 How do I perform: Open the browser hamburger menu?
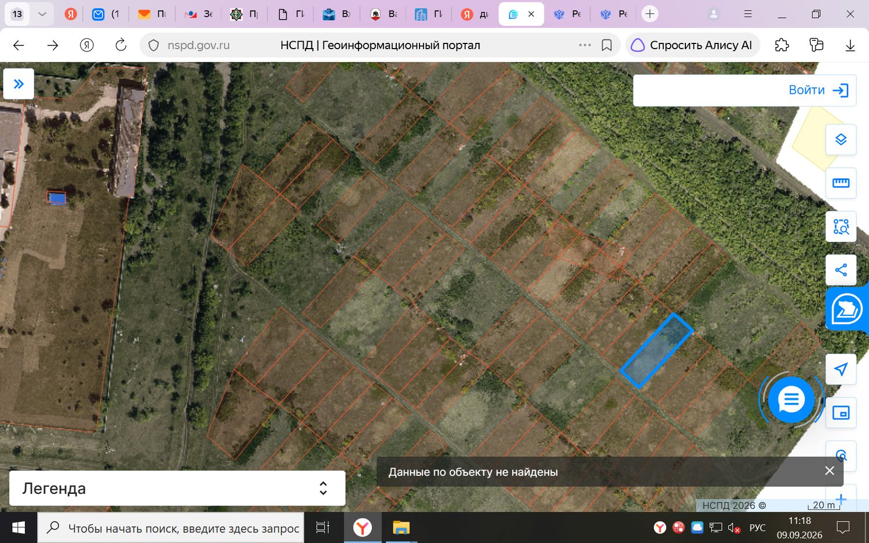(748, 14)
